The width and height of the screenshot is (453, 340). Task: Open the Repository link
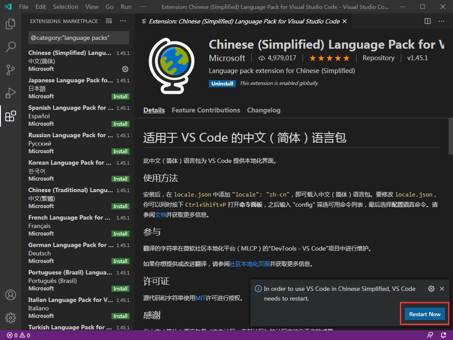379,58
